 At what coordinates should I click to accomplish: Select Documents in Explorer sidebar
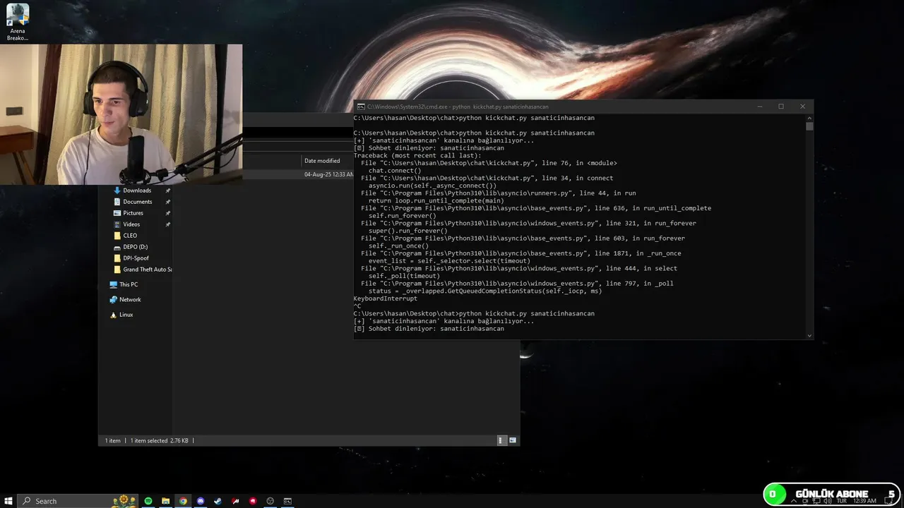[137, 202]
